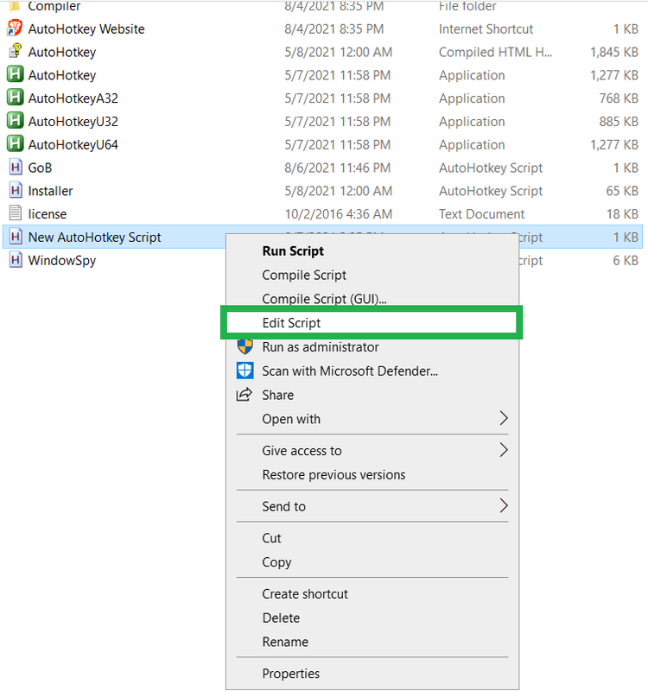Choose Copy from context menu

click(276, 562)
